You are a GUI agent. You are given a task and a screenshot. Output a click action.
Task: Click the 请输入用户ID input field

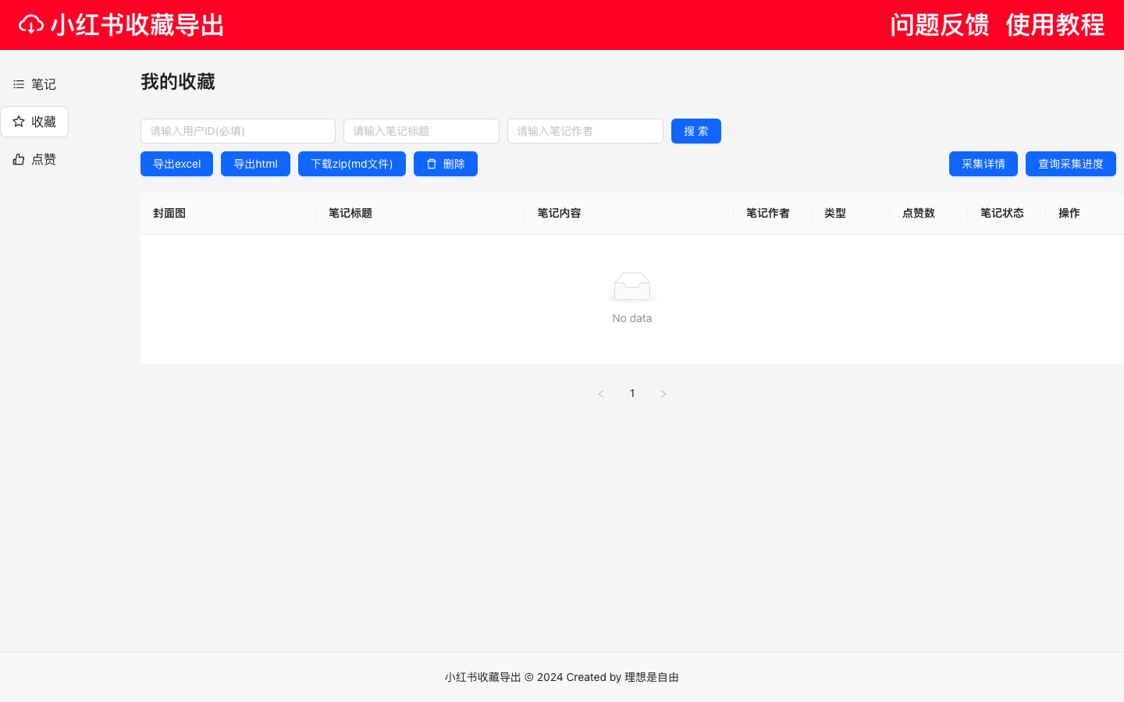click(x=238, y=131)
